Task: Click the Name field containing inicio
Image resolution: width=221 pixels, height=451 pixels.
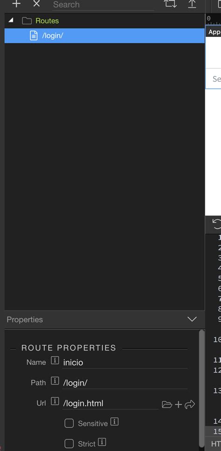Action: (x=125, y=362)
